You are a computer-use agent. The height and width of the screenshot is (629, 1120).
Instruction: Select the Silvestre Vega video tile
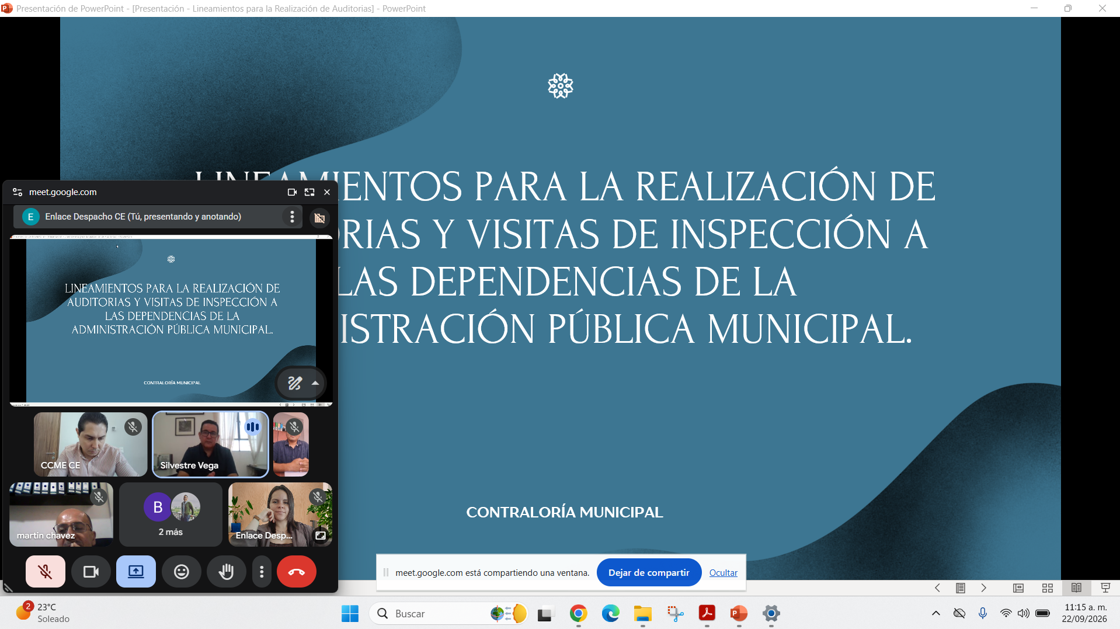(x=210, y=444)
